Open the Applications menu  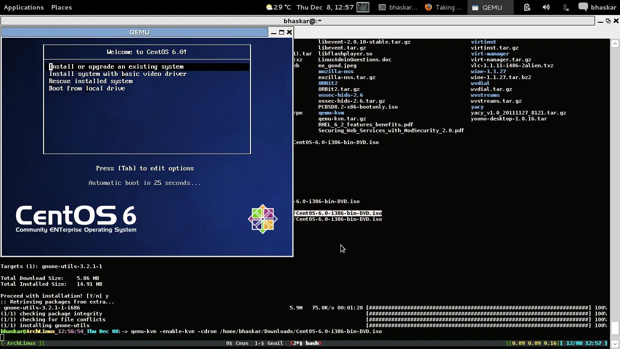[x=24, y=7]
